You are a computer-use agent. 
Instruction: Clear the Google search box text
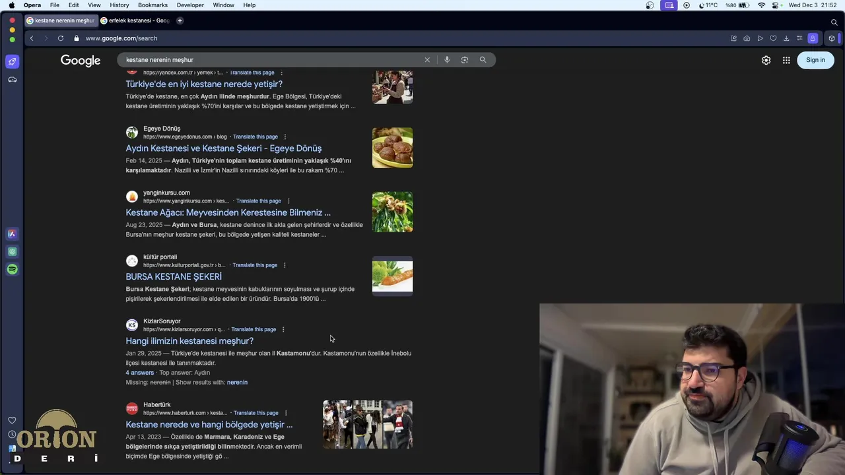pyautogui.click(x=427, y=60)
